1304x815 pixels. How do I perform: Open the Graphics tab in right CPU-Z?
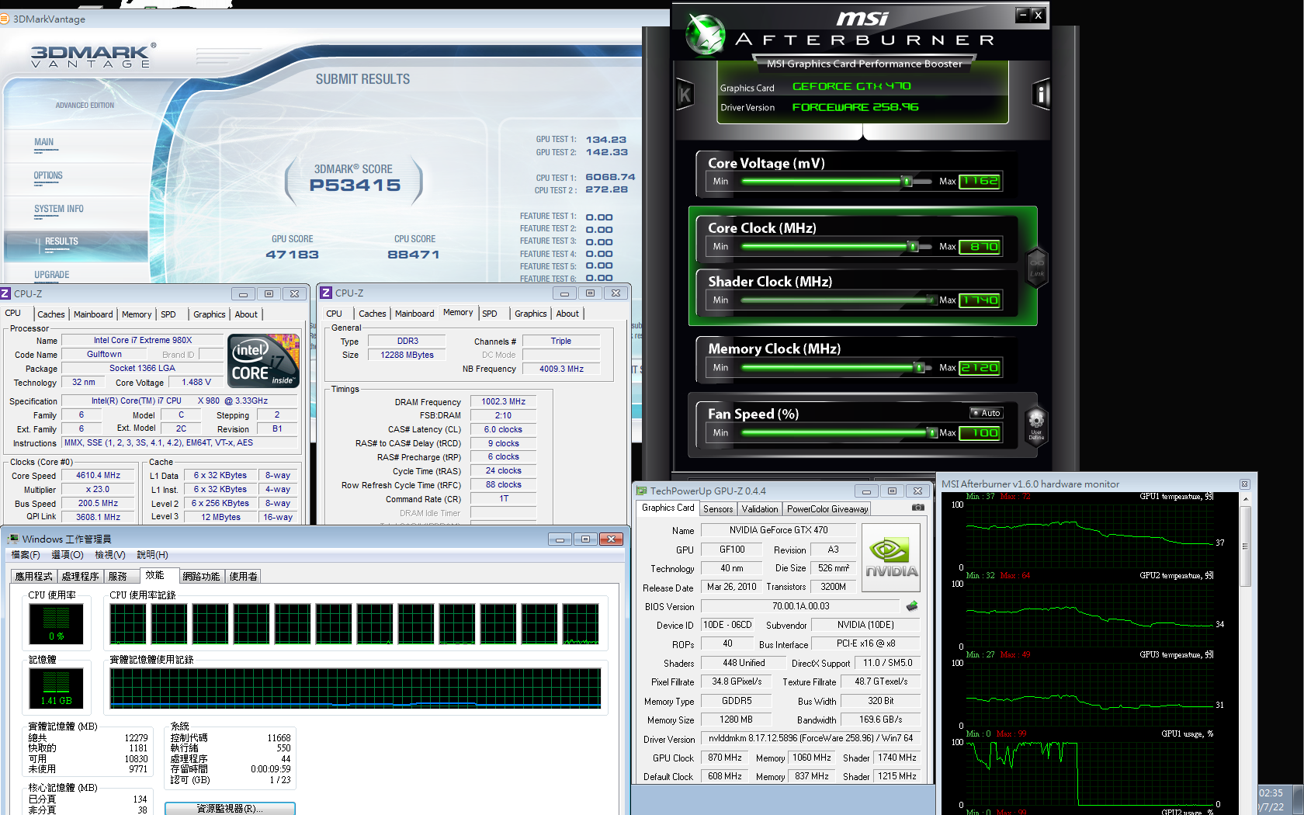point(531,314)
